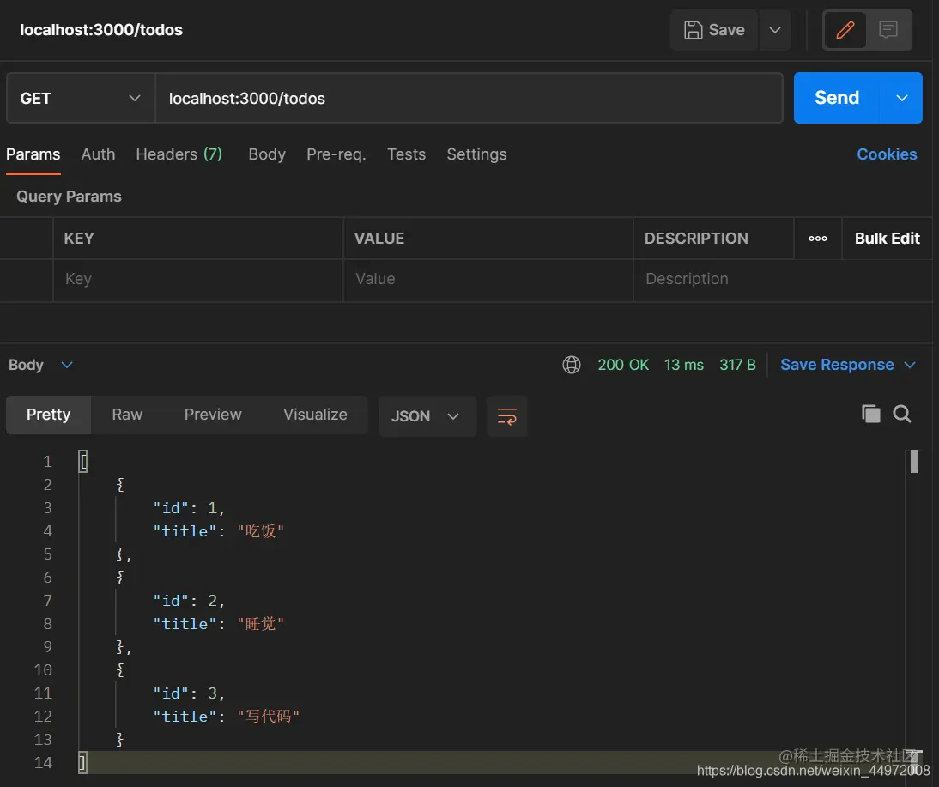Click the Value input cell
Image resolution: width=939 pixels, height=787 pixels.
click(x=488, y=279)
